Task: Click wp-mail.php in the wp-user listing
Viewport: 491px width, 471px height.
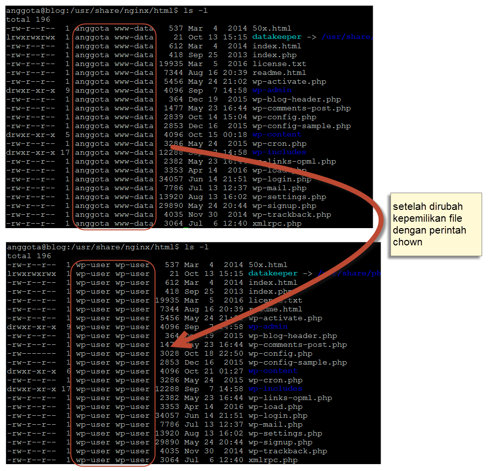Action: point(275,424)
